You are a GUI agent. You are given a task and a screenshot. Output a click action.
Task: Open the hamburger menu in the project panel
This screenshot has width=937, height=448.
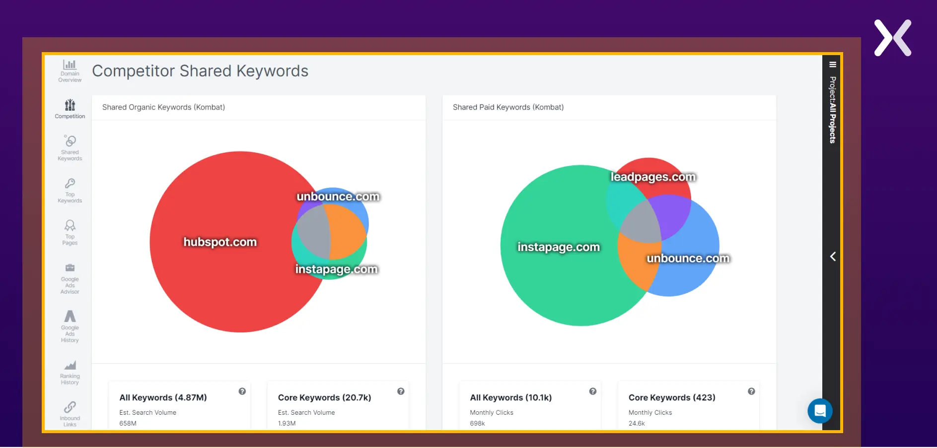[x=833, y=64]
